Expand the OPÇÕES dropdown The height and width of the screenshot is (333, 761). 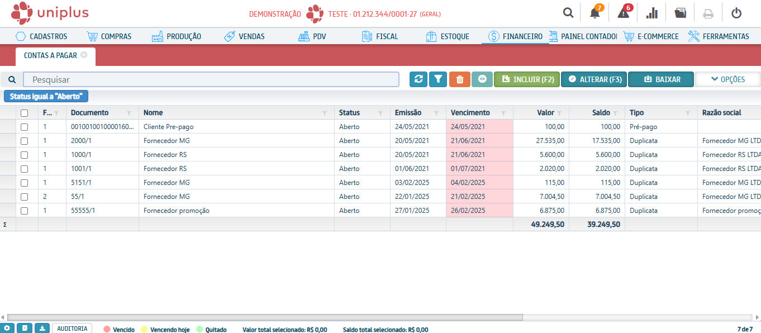(x=727, y=79)
